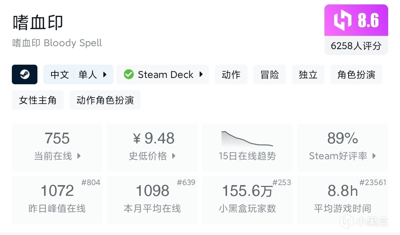
Task: Click the 15-day online trend chart
Action: point(247,139)
